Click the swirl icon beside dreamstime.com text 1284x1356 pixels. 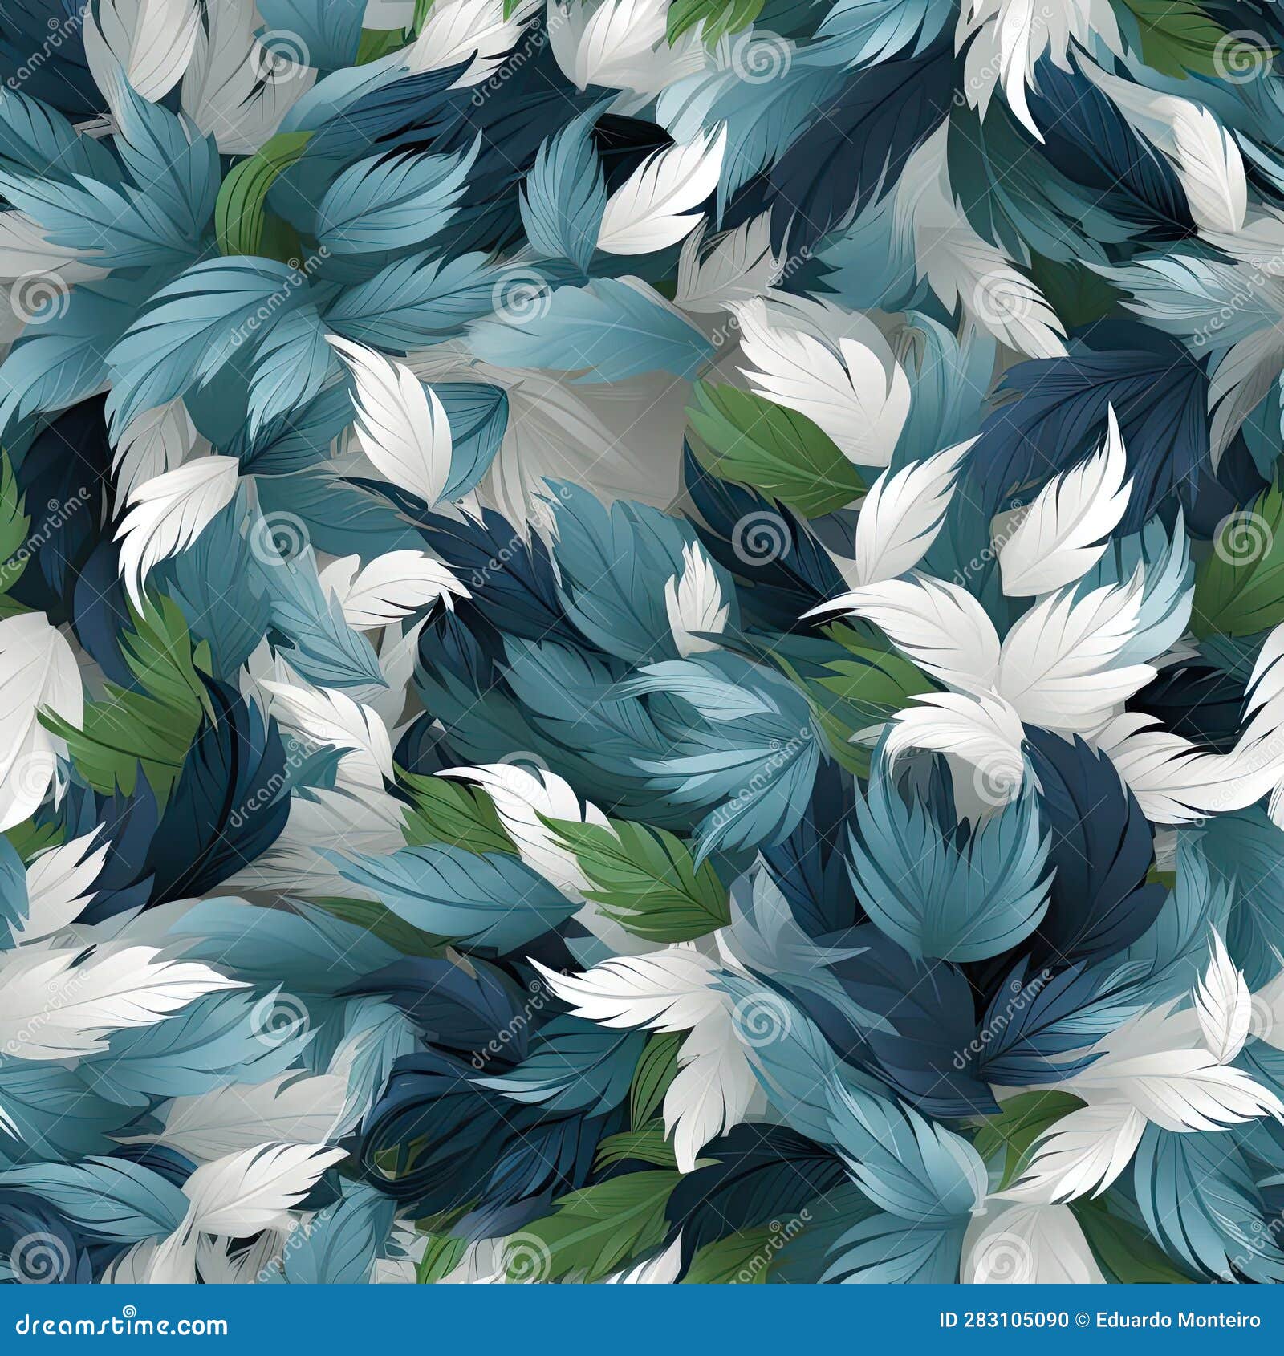pyautogui.click(x=128, y=1310)
